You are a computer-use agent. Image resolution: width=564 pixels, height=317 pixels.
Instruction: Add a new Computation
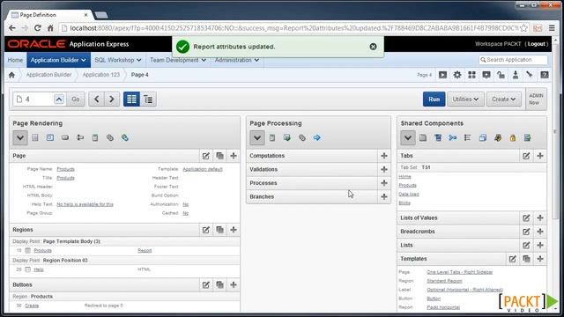[384, 156]
